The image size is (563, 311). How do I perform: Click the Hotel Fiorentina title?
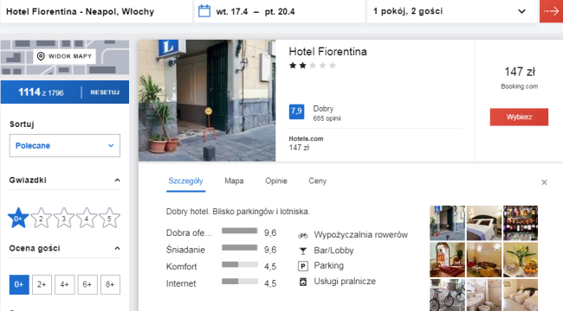(x=327, y=52)
